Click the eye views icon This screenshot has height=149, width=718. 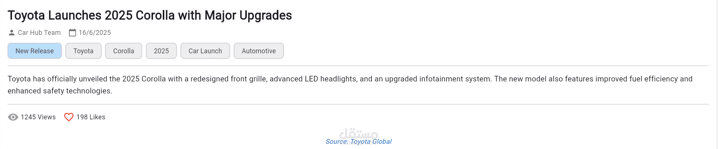coord(13,117)
